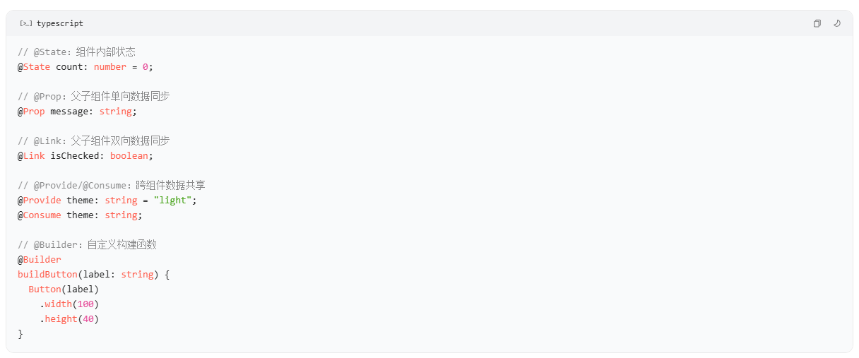Screen dimensions: 859x358
Task: Click the Button(label) call
Action: point(64,290)
